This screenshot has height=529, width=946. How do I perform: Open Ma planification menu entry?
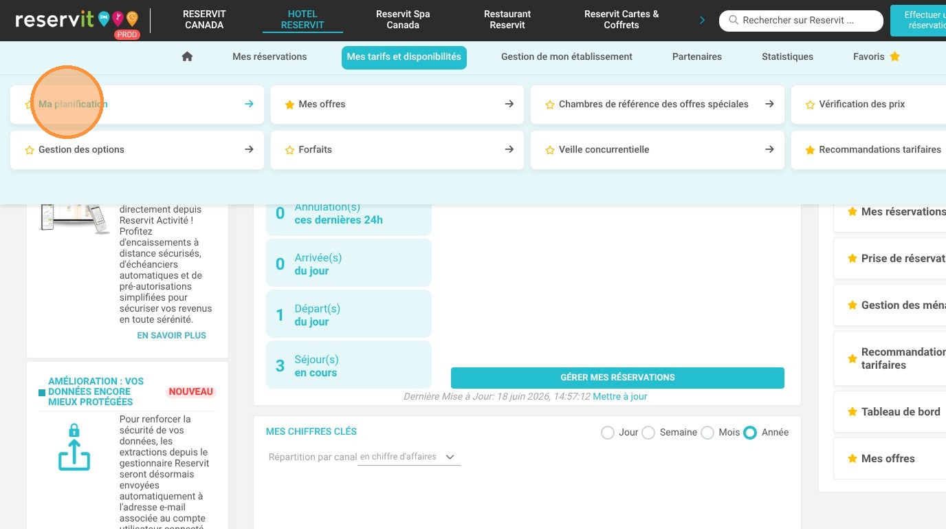(x=137, y=105)
